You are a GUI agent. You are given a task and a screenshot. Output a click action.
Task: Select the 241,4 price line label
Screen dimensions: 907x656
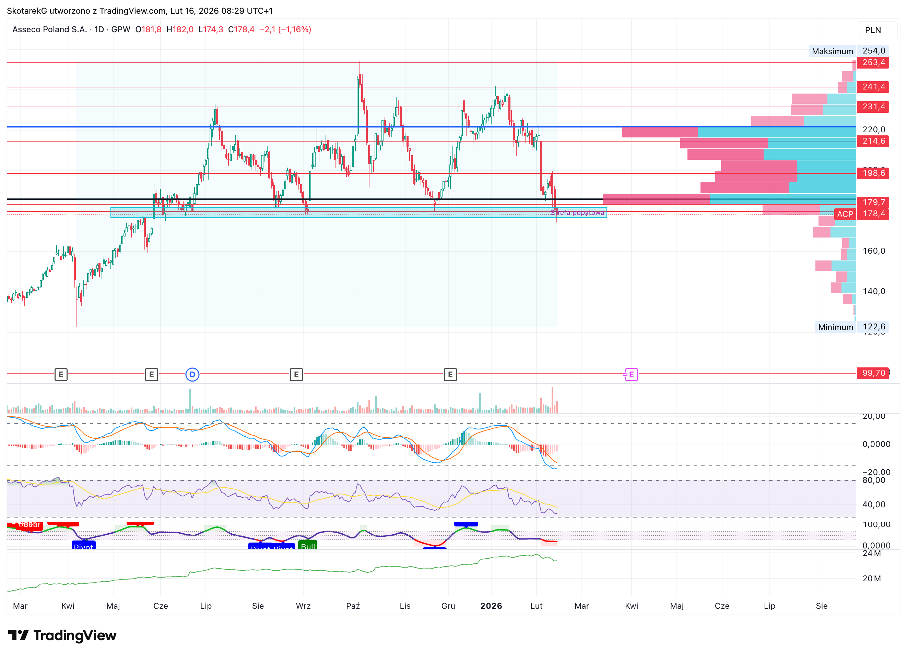click(x=873, y=87)
